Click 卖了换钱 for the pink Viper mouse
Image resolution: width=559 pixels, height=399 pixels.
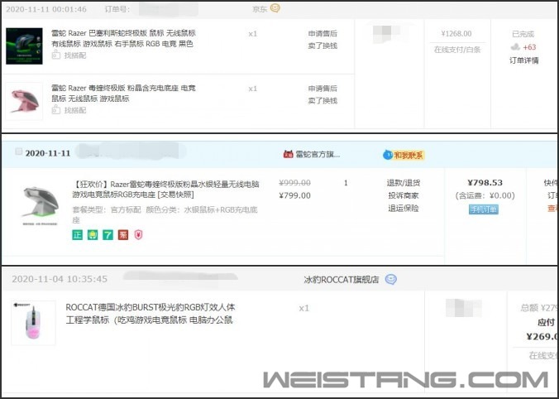(322, 101)
